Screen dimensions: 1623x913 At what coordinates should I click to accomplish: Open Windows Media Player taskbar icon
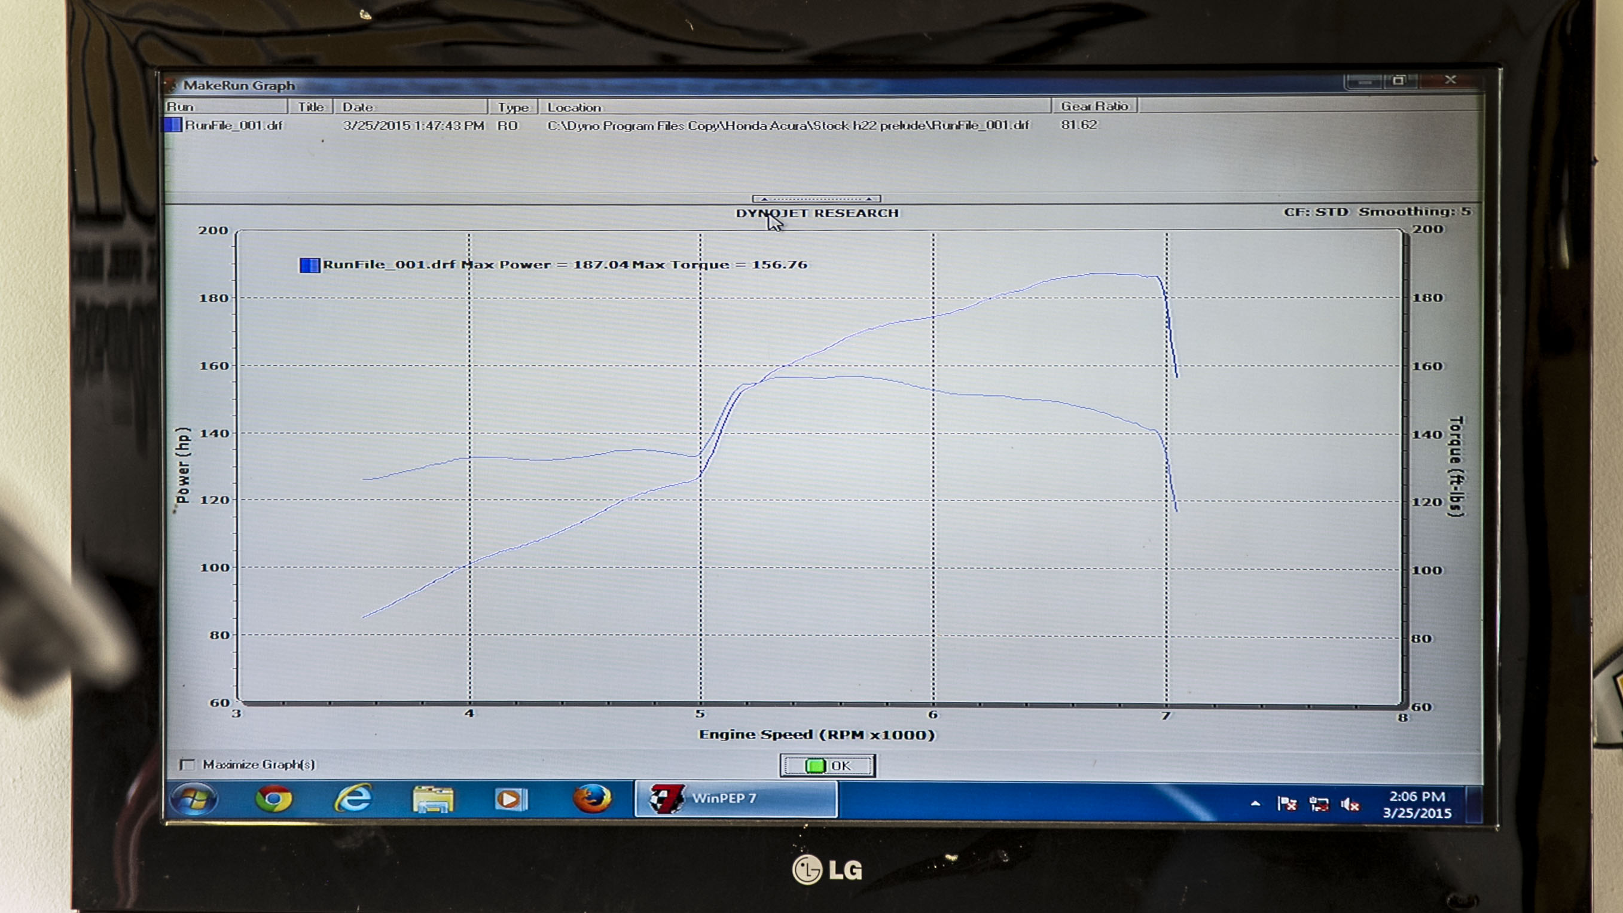click(x=510, y=799)
